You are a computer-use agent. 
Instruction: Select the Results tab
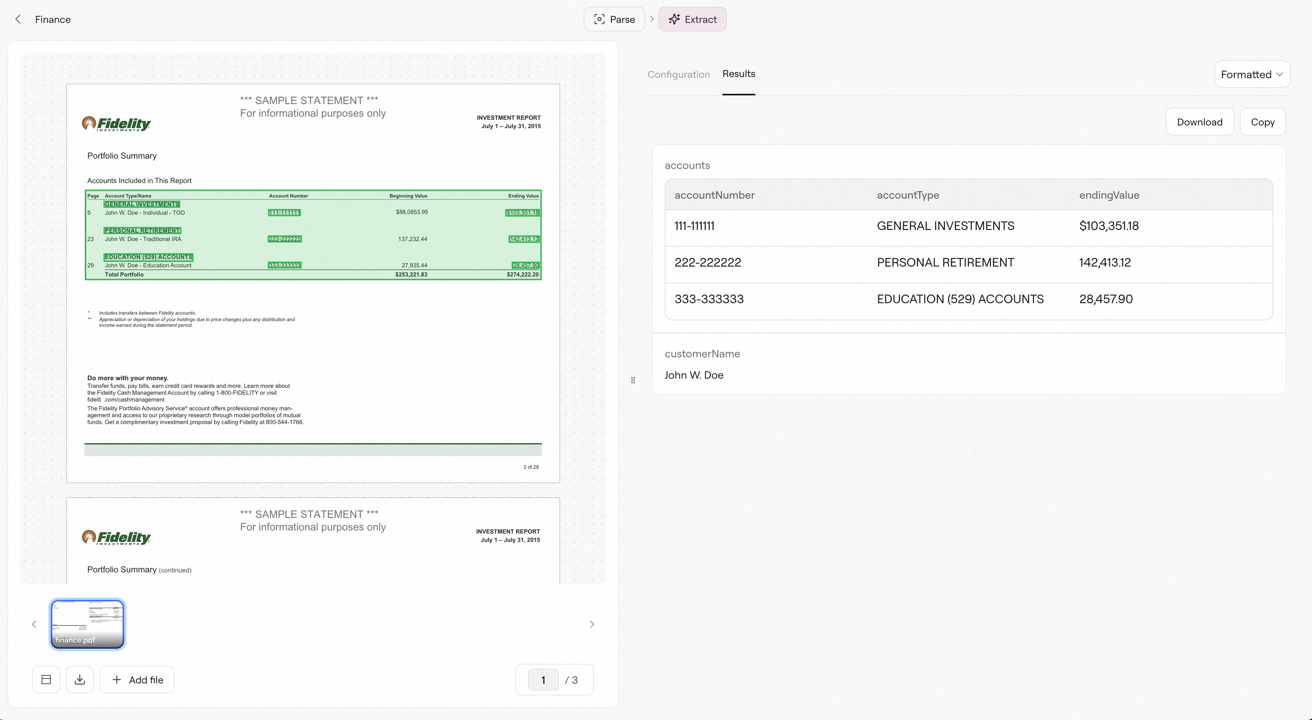click(x=738, y=74)
